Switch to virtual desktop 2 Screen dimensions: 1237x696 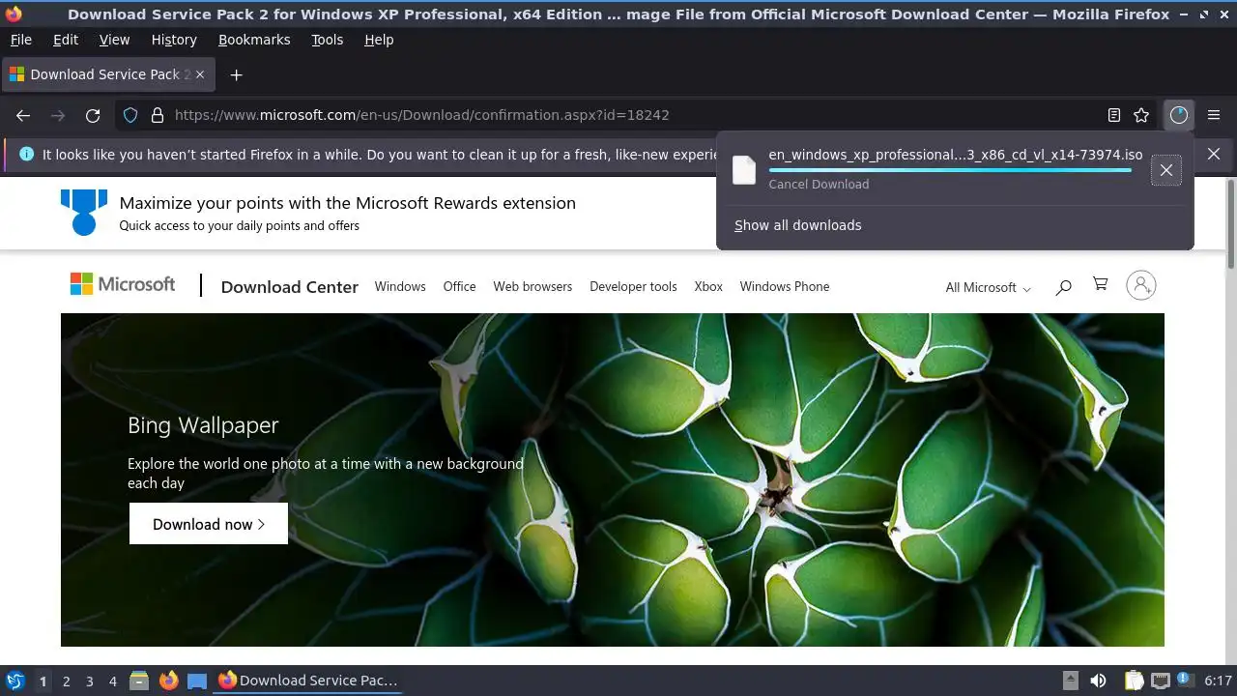coord(67,681)
